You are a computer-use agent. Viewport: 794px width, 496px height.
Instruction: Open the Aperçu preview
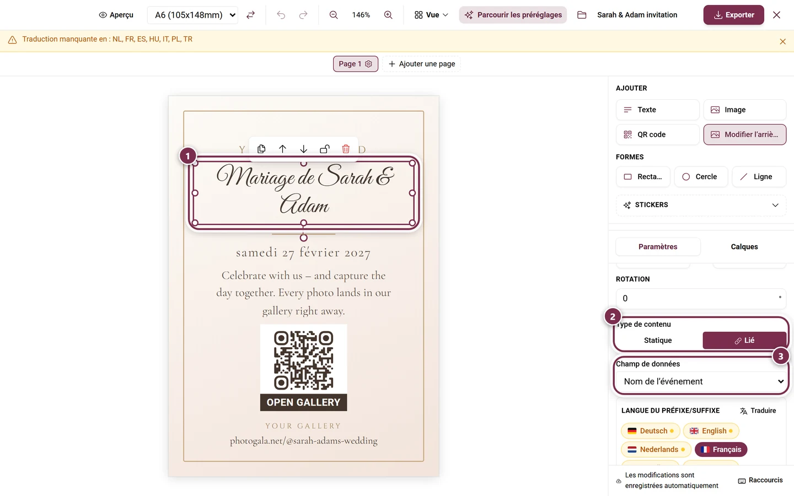[x=116, y=15]
